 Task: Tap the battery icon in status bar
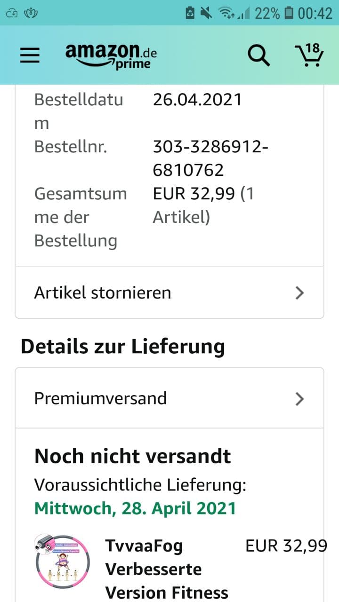click(289, 13)
